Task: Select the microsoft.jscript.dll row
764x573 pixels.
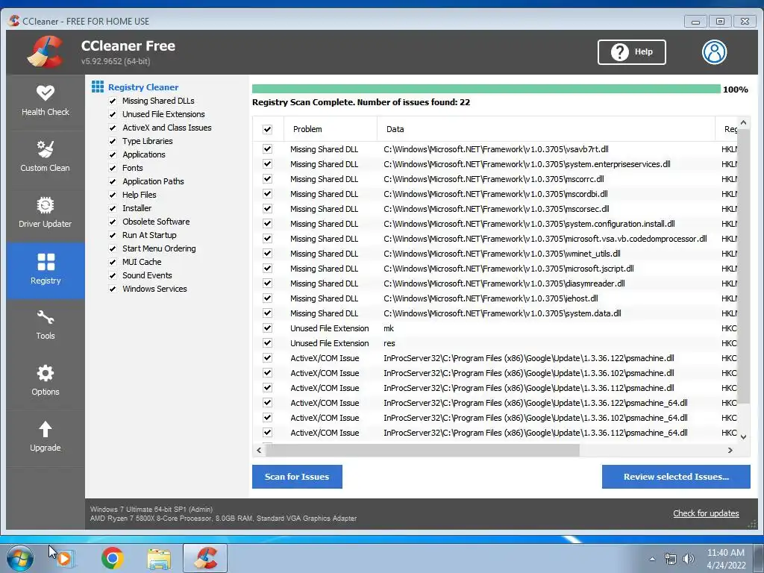Action: (494, 269)
